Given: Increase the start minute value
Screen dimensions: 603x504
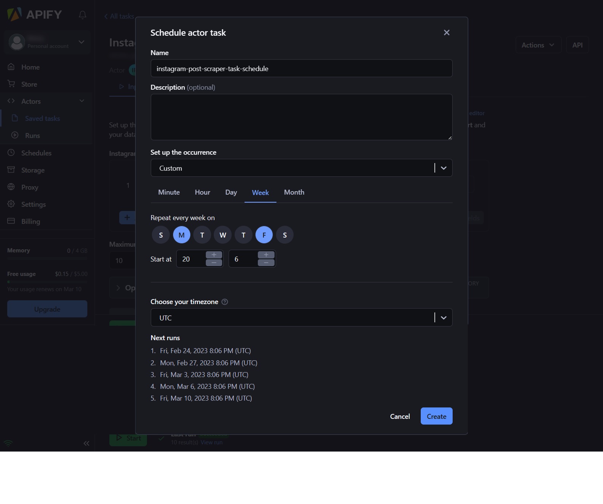Looking at the screenshot, I should pyautogui.click(x=266, y=255).
